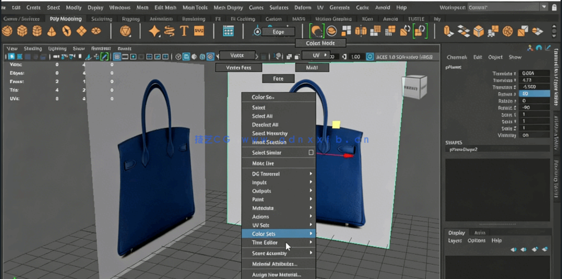Open the Workspace dropdown
Viewport: 562px width, 279px height.
[544, 7]
